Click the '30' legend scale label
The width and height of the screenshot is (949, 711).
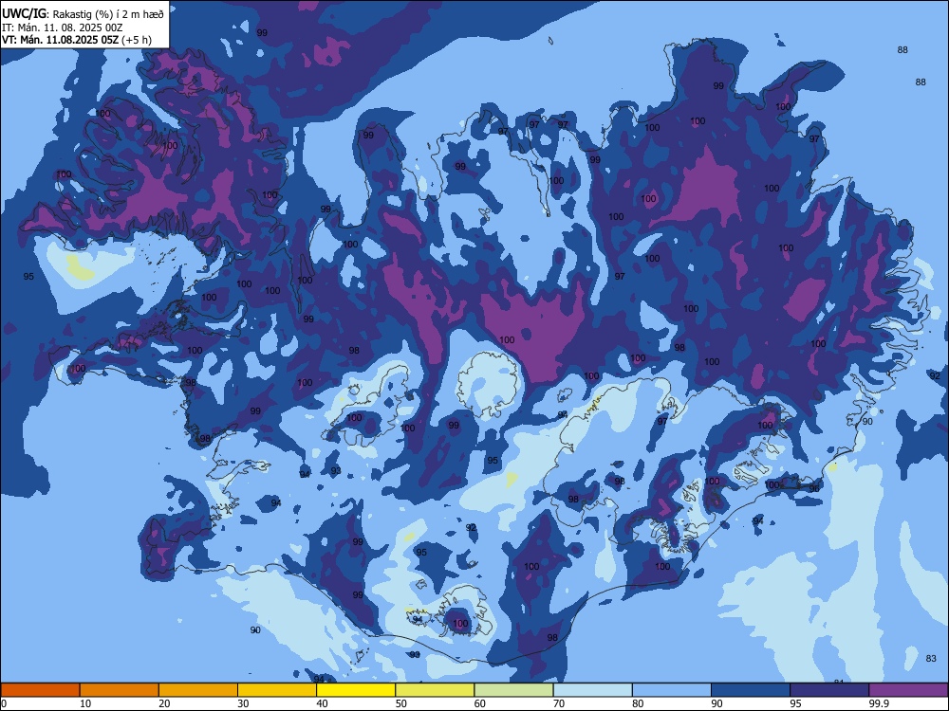(243, 703)
